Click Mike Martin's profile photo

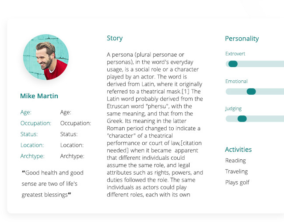[x=46, y=57]
